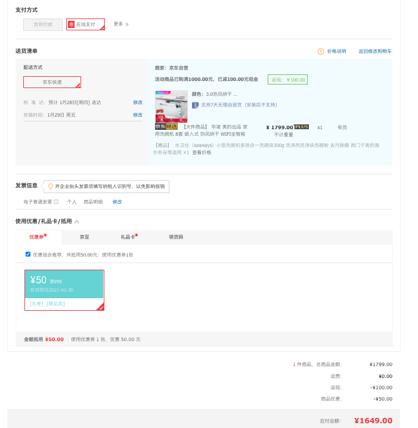Switch to 领货码 tab
The width and height of the screenshot is (418, 428).
click(176, 237)
